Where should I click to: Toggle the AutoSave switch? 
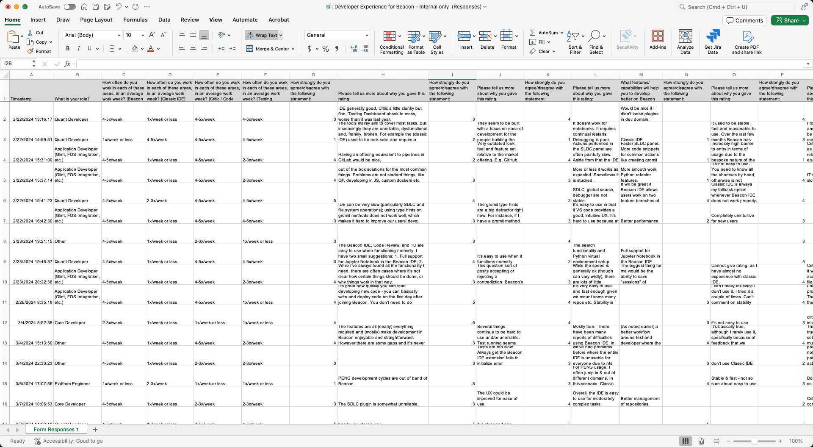pos(70,7)
